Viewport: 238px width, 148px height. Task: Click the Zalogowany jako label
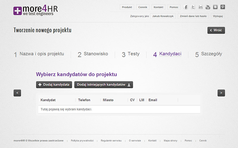click(x=140, y=16)
